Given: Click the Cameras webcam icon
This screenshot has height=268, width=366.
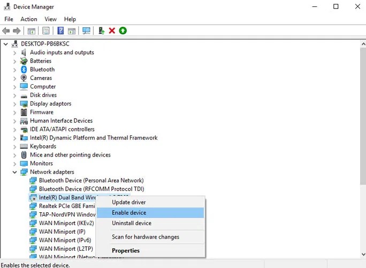Looking at the screenshot, I should 24,78.
